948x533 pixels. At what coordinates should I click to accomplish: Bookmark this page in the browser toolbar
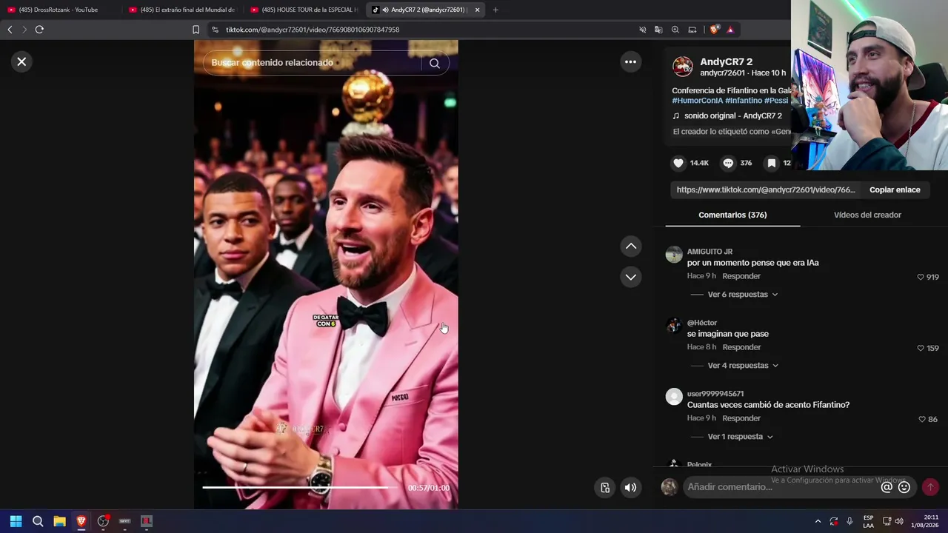coord(196,30)
